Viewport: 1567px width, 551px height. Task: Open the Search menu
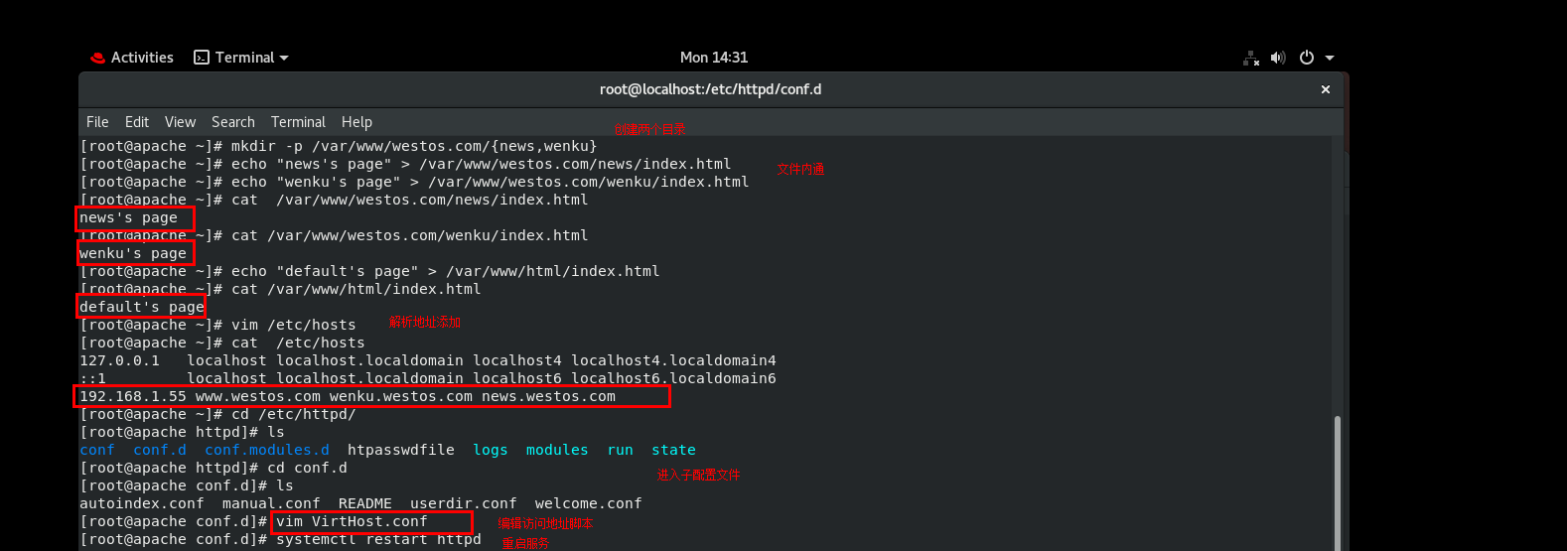point(233,122)
